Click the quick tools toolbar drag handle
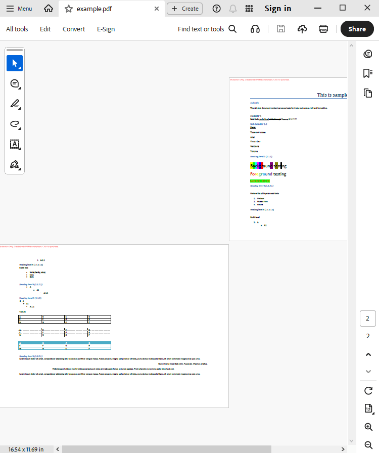This screenshot has height=453, width=379. [15, 50]
